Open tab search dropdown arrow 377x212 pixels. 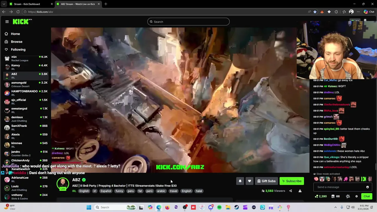point(4,4)
